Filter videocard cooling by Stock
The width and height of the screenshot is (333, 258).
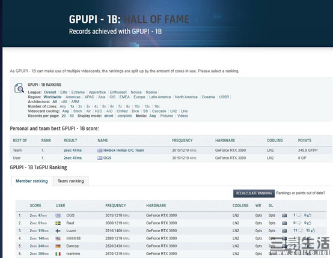click(78, 111)
